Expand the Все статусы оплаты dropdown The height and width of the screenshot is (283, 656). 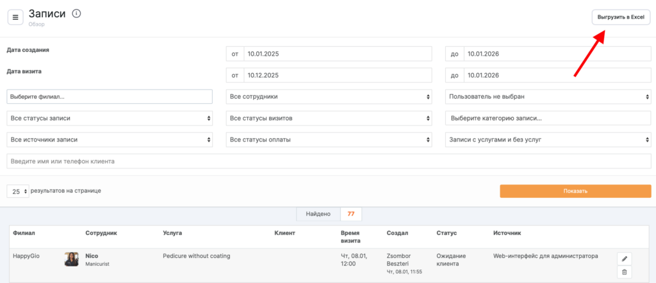pos(329,140)
